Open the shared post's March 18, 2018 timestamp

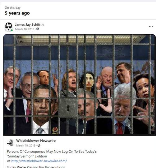[x=26, y=145]
